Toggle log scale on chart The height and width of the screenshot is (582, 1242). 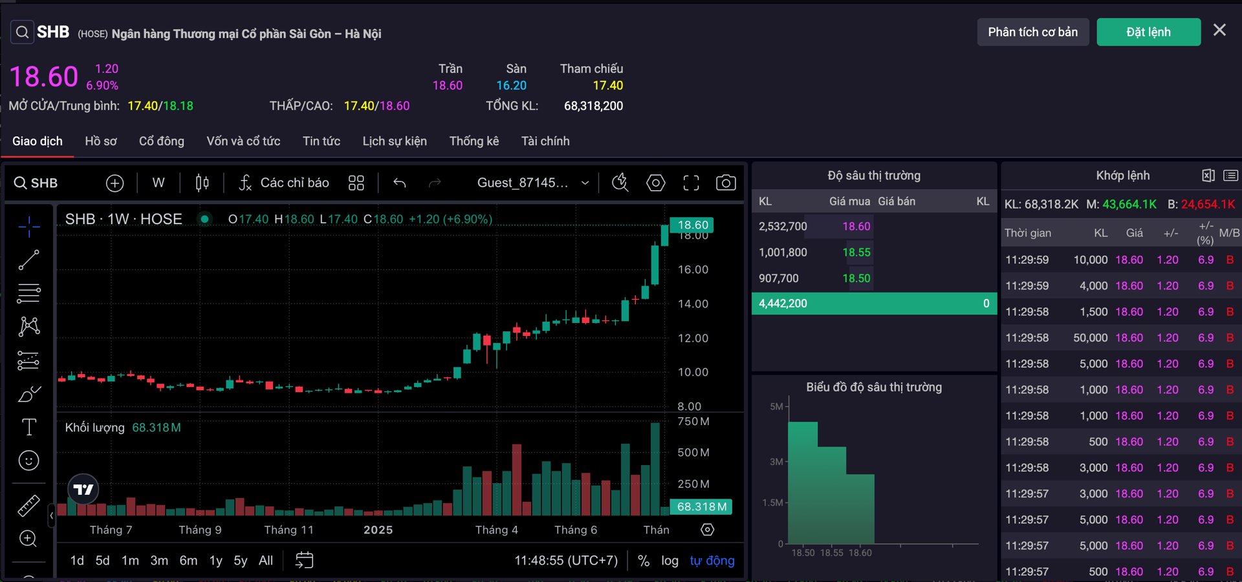point(670,561)
